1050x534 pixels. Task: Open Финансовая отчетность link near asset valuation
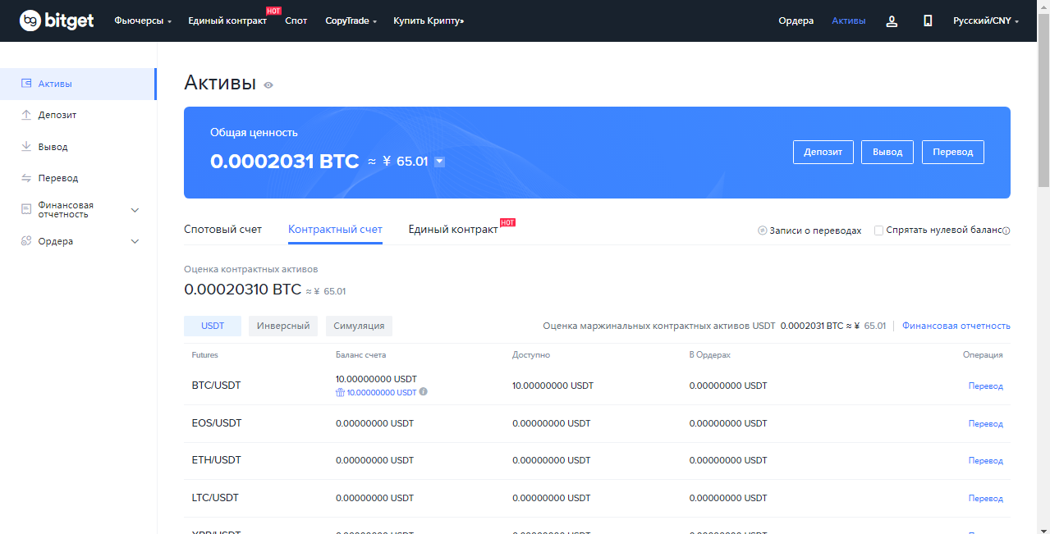coord(956,326)
